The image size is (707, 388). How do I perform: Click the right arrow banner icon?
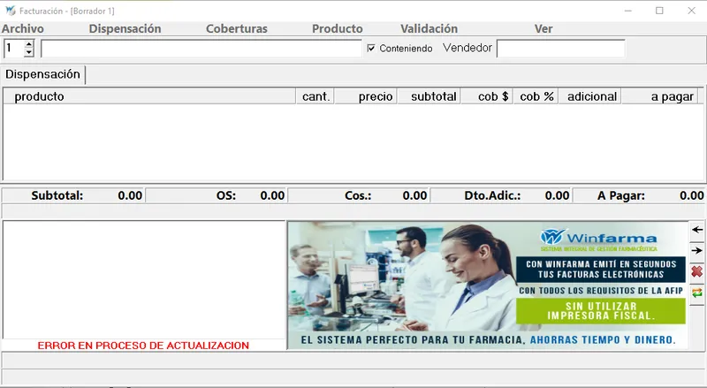pyautogui.click(x=697, y=250)
